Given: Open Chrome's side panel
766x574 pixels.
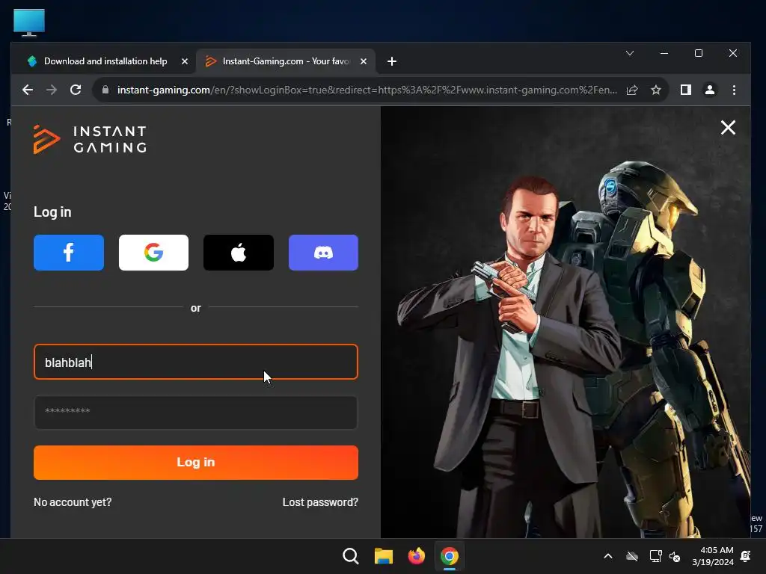Looking at the screenshot, I should pyautogui.click(x=685, y=90).
